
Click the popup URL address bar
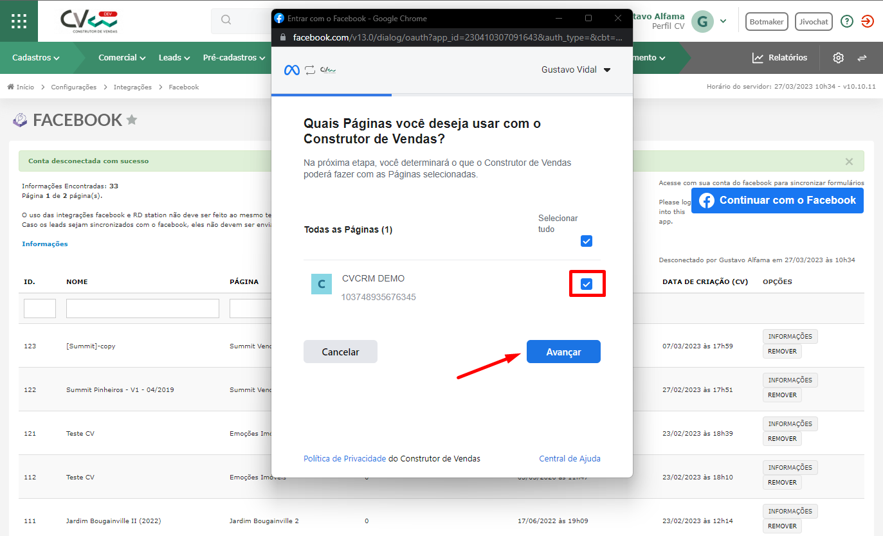(x=452, y=37)
